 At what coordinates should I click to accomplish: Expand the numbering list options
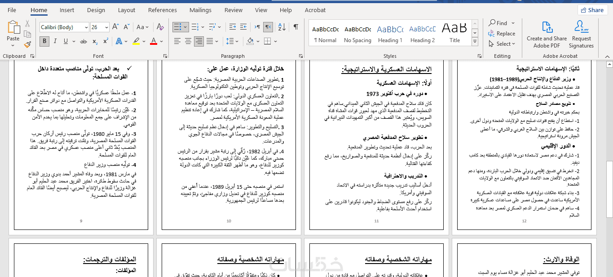pos(203,27)
